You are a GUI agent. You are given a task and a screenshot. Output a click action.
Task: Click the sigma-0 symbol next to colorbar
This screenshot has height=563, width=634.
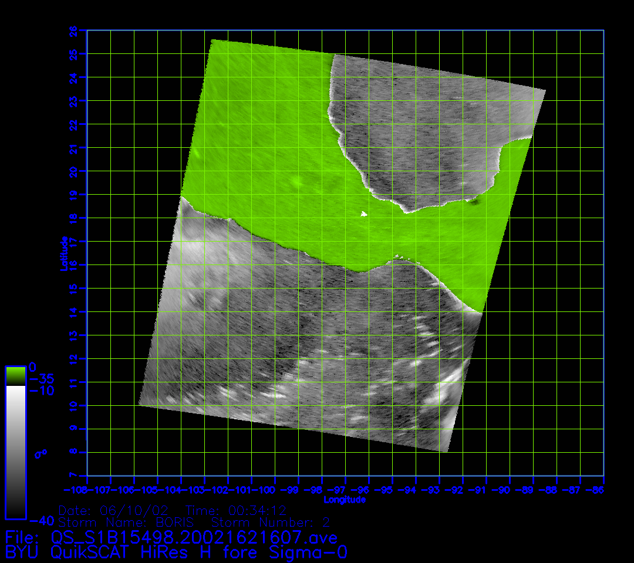[40, 453]
